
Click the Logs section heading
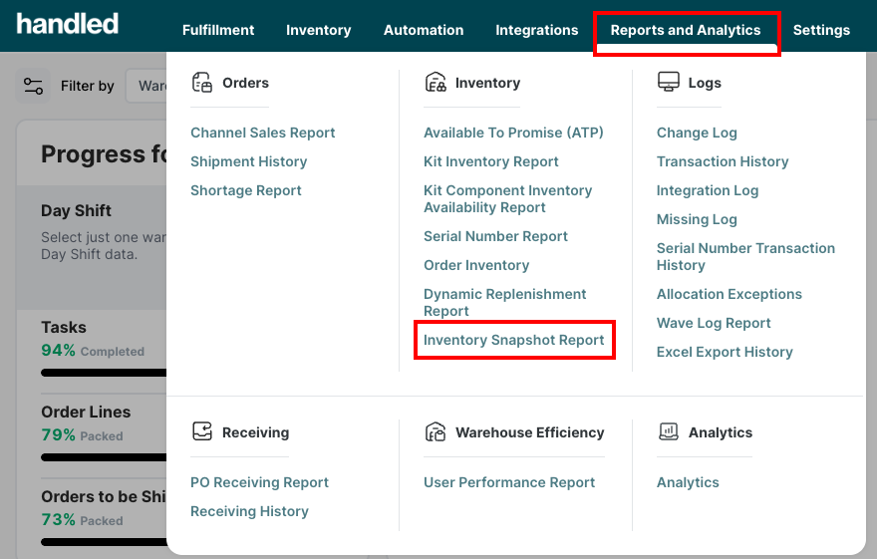click(705, 84)
